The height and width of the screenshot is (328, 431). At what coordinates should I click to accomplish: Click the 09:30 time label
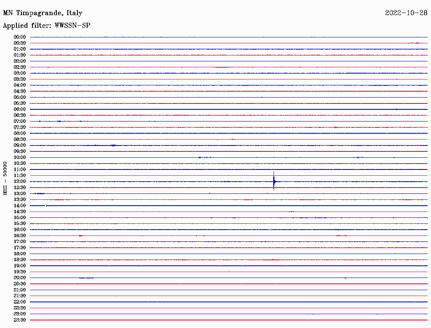[x=20, y=151]
